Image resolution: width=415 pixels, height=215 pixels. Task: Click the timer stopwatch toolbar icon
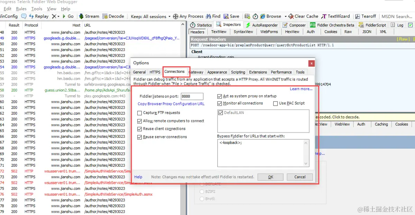[x=255, y=16]
